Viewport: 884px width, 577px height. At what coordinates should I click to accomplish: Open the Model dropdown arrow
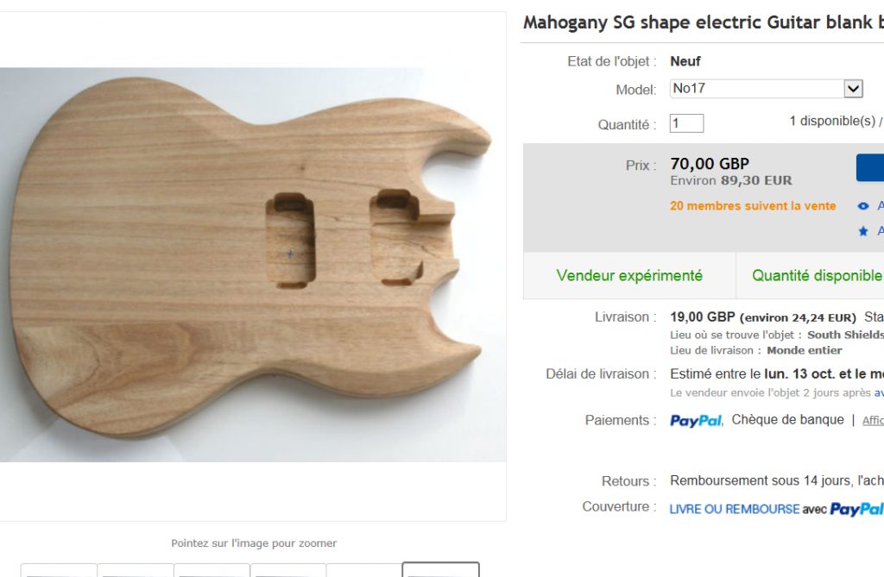[853, 89]
